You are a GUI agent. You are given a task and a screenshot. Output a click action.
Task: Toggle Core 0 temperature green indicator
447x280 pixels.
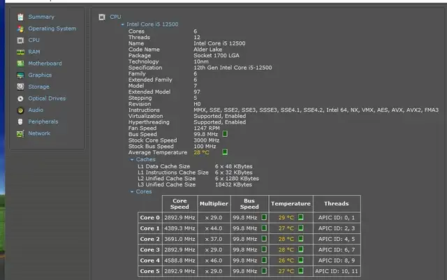(x=301, y=217)
